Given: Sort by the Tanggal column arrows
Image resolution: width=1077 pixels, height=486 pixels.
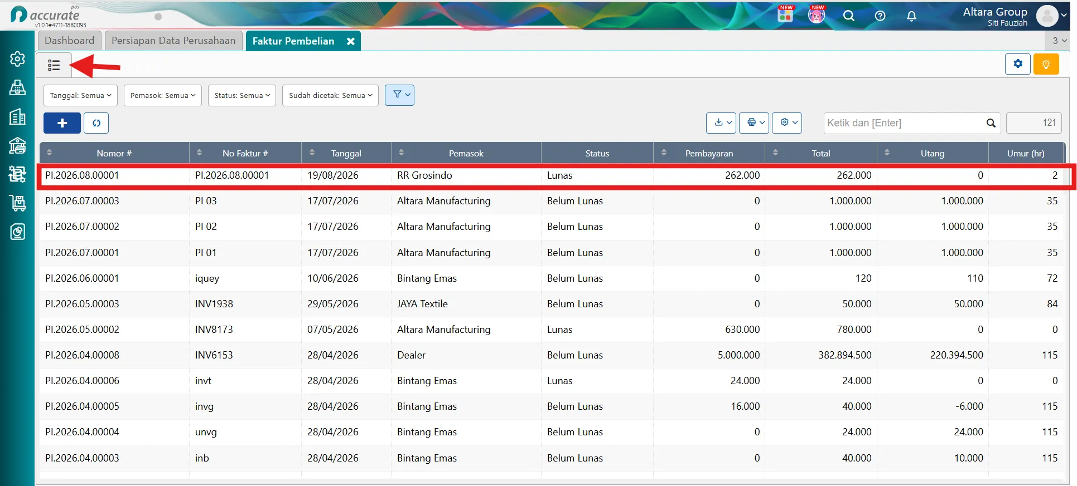Looking at the screenshot, I should click(x=312, y=153).
